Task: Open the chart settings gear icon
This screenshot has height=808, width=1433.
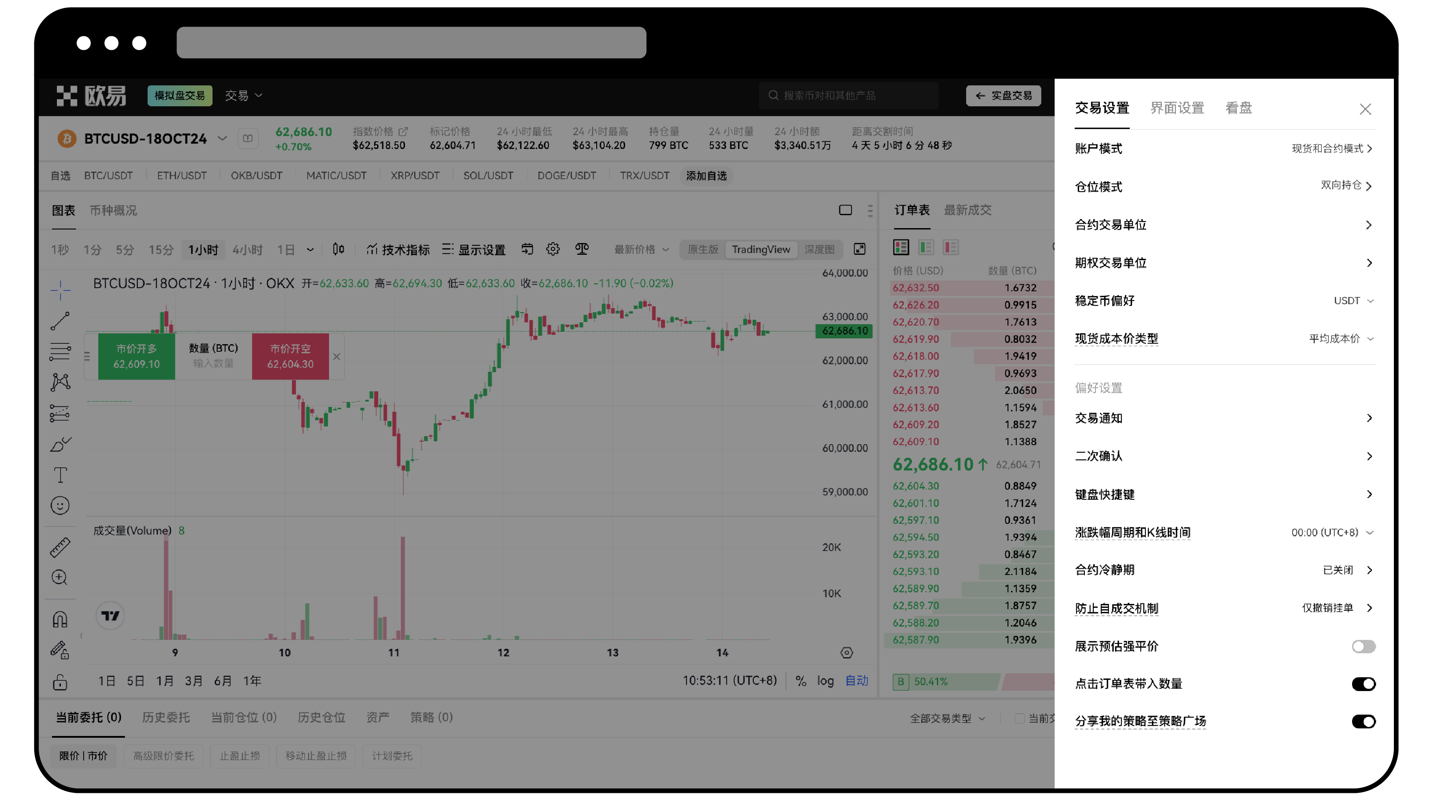Action: (x=552, y=249)
